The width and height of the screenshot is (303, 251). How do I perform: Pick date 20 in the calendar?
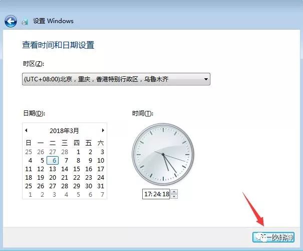53,177
